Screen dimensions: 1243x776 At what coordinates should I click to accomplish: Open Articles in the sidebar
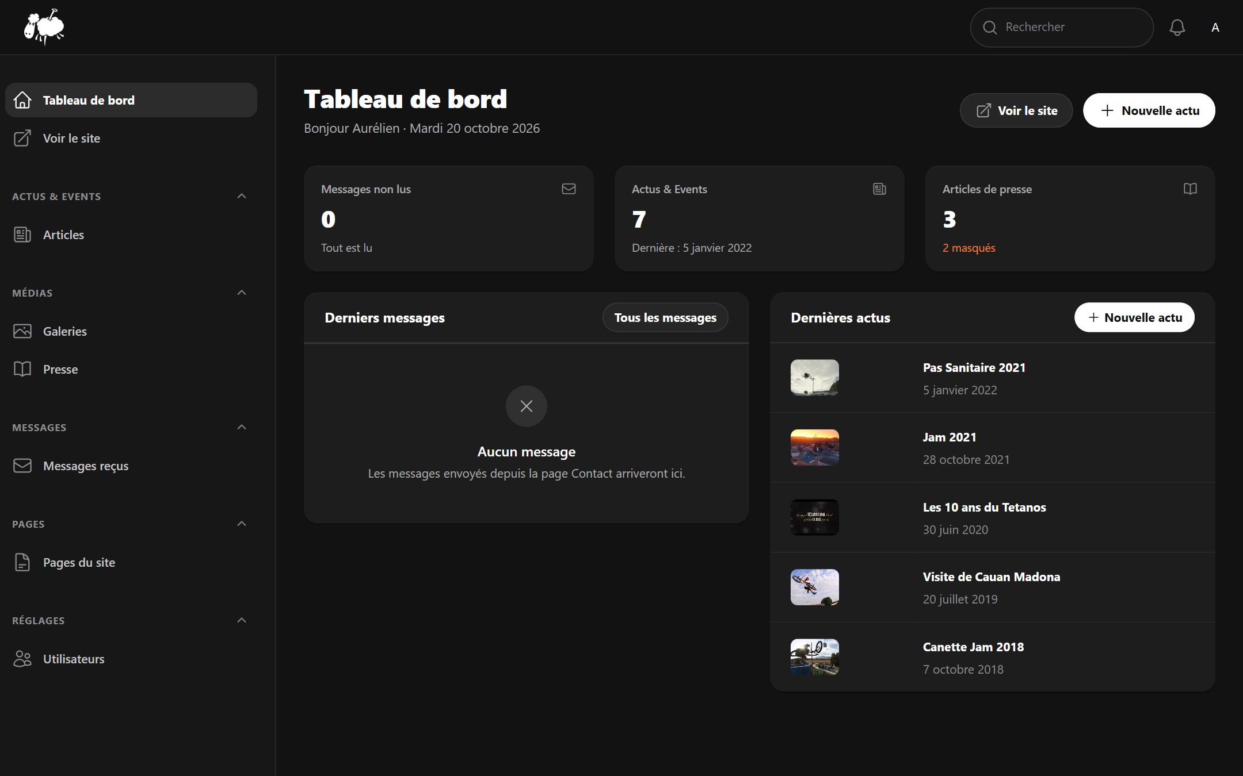(x=131, y=235)
